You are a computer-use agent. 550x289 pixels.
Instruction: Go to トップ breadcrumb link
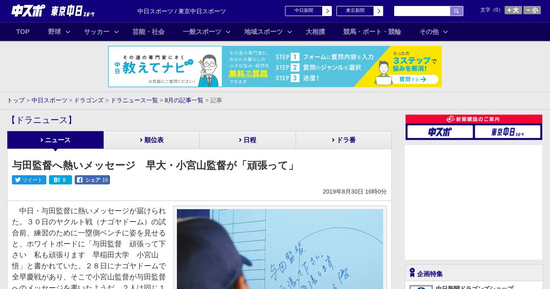pos(16,100)
